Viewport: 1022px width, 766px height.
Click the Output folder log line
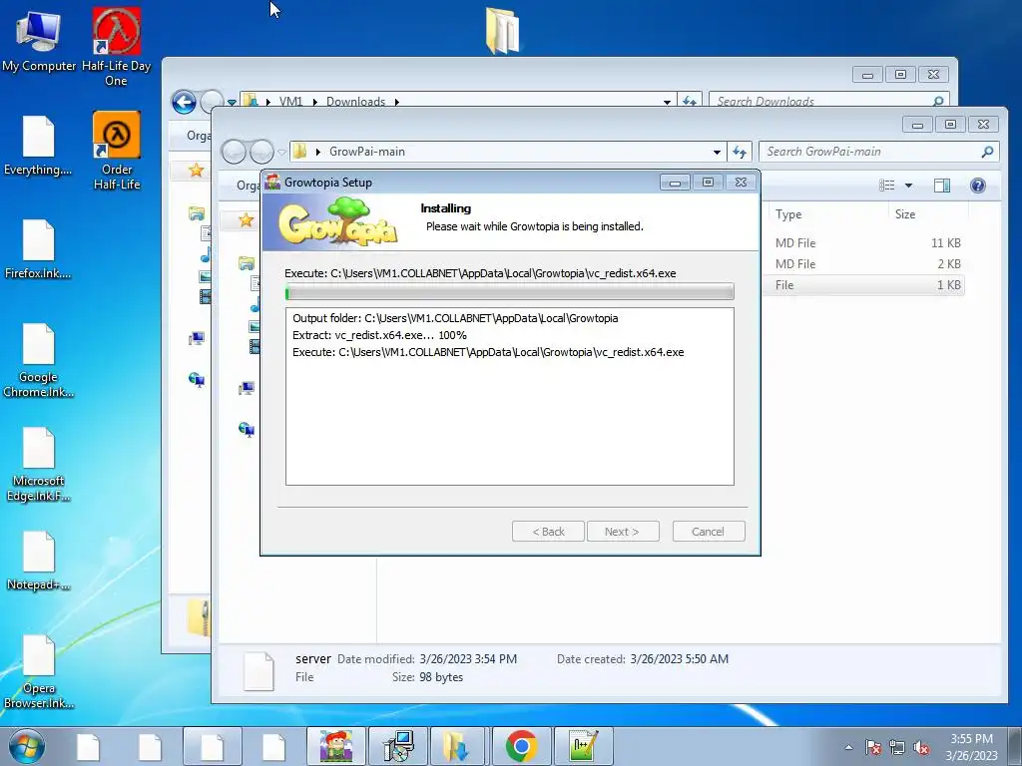point(455,318)
